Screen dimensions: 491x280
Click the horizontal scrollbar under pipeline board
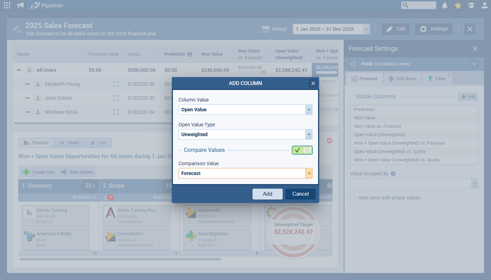click(120, 259)
